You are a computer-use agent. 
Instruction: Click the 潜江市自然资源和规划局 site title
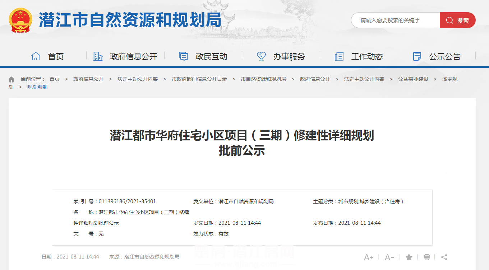130,20
